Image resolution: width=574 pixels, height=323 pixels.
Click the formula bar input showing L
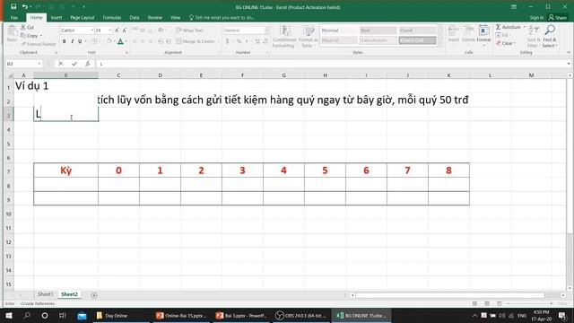[x=331, y=64]
